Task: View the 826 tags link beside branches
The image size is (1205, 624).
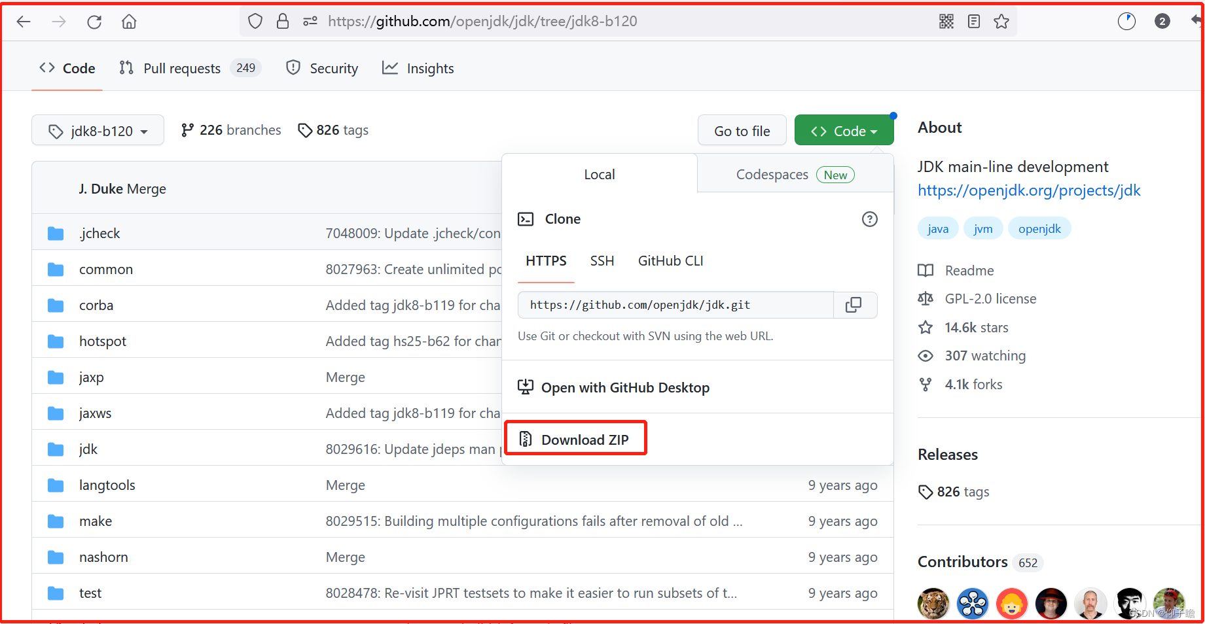Action: tap(333, 130)
